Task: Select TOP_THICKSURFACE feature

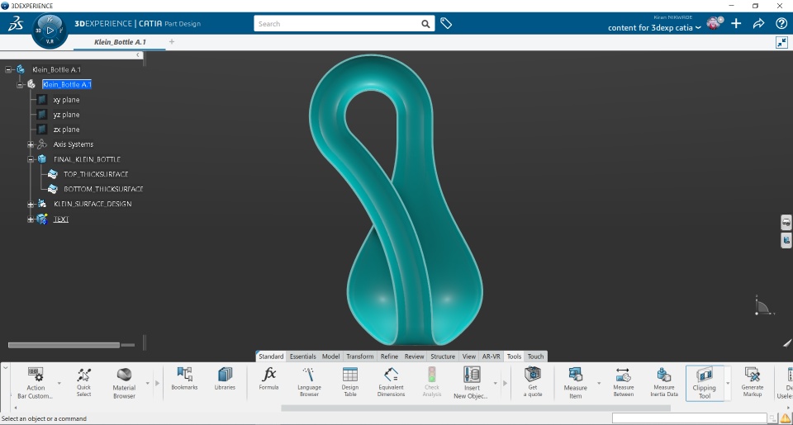Action: tap(96, 174)
